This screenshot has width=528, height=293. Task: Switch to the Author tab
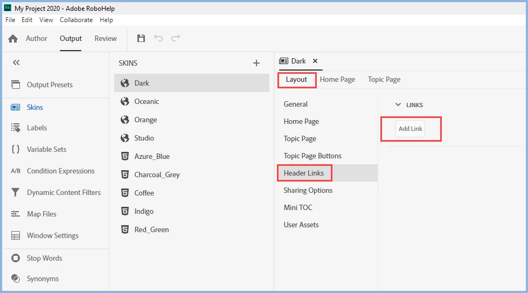click(37, 38)
